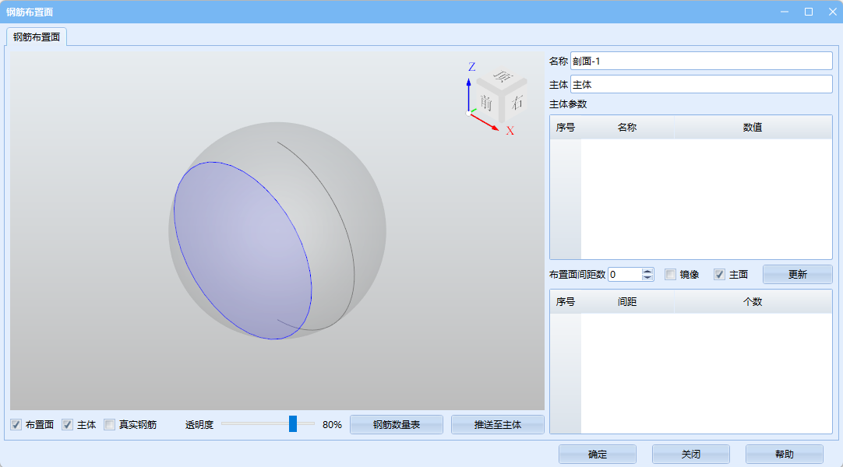Click the right face (右) of the view cube

(x=517, y=101)
